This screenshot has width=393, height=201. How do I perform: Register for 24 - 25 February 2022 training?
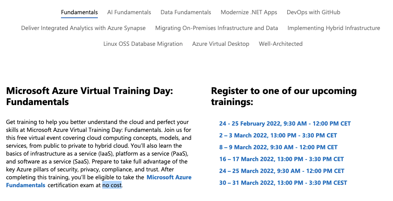point(285,124)
